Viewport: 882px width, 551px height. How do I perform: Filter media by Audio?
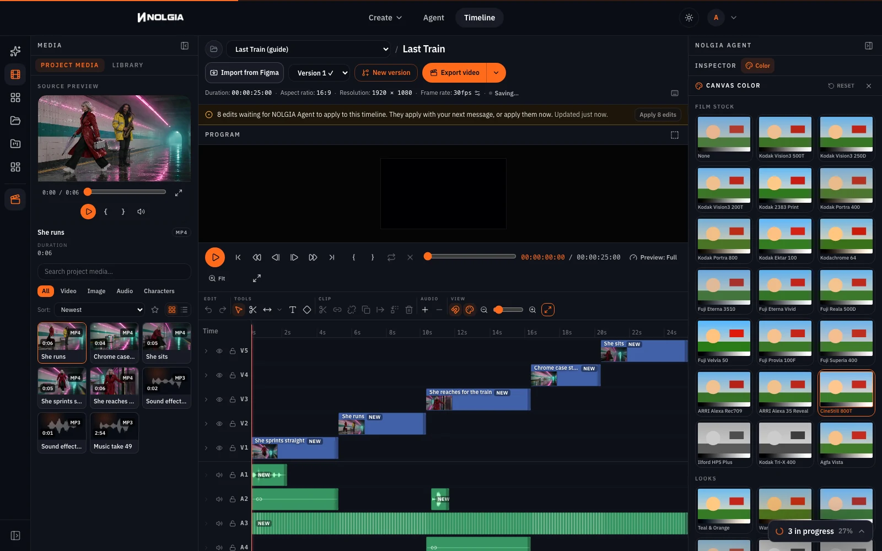tap(125, 291)
